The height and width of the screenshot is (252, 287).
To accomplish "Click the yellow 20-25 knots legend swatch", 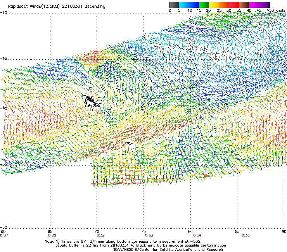I will point(214,5).
